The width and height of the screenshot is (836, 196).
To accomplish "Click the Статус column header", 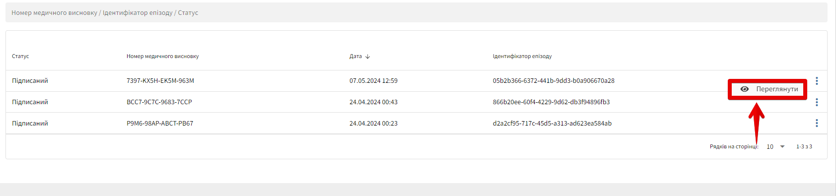I will click(x=20, y=57).
